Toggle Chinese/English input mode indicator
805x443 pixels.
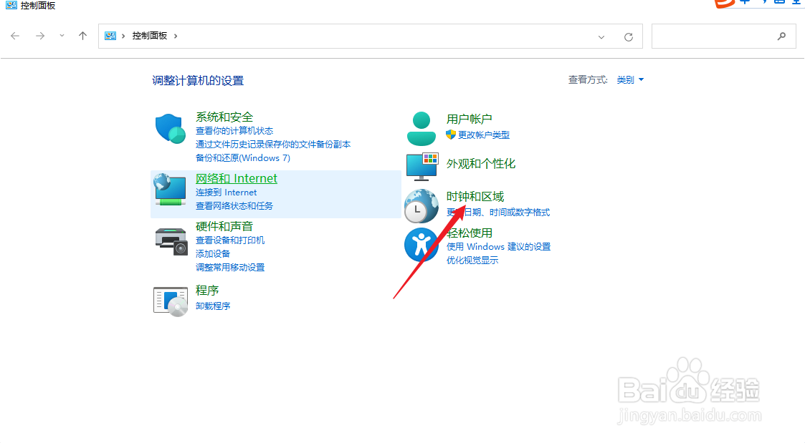pyautogui.click(x=746, y=4)
